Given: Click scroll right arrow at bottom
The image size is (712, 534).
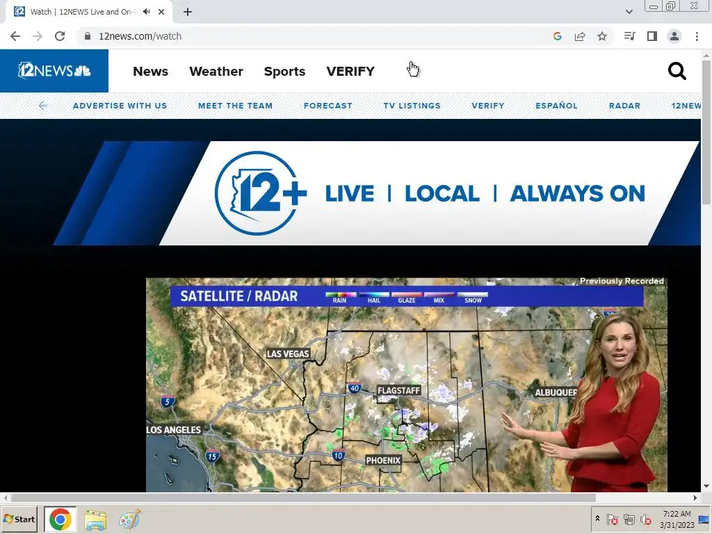Looking at the screenshot, I should pyautogui.click(x=695, y=498).
